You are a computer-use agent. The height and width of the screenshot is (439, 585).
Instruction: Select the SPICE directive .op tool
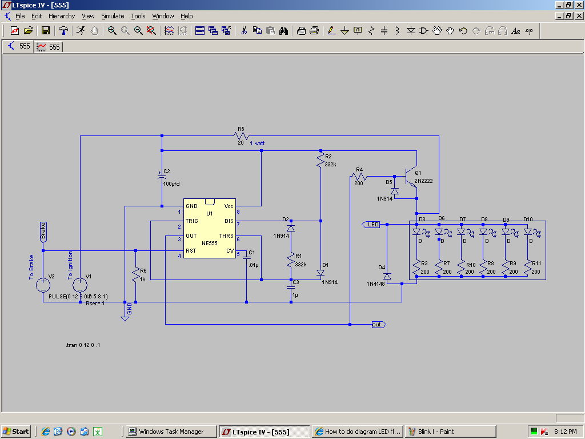(x=529, y=31)
